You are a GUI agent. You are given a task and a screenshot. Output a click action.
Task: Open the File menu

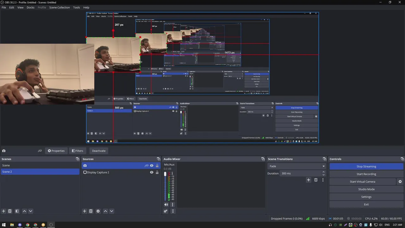[x=4, y=7]
